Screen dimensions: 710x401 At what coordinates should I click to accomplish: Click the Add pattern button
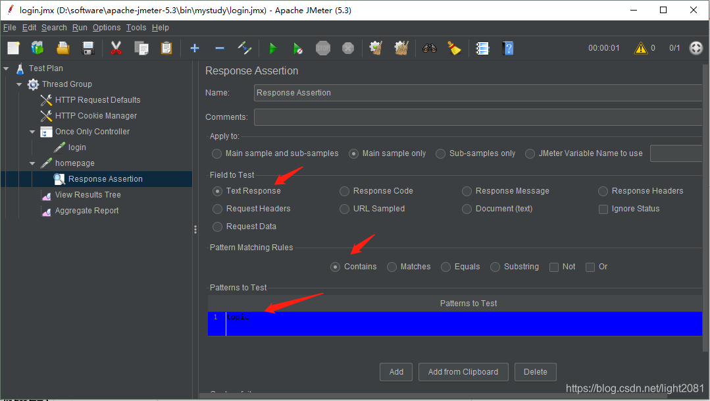(396, 372)
